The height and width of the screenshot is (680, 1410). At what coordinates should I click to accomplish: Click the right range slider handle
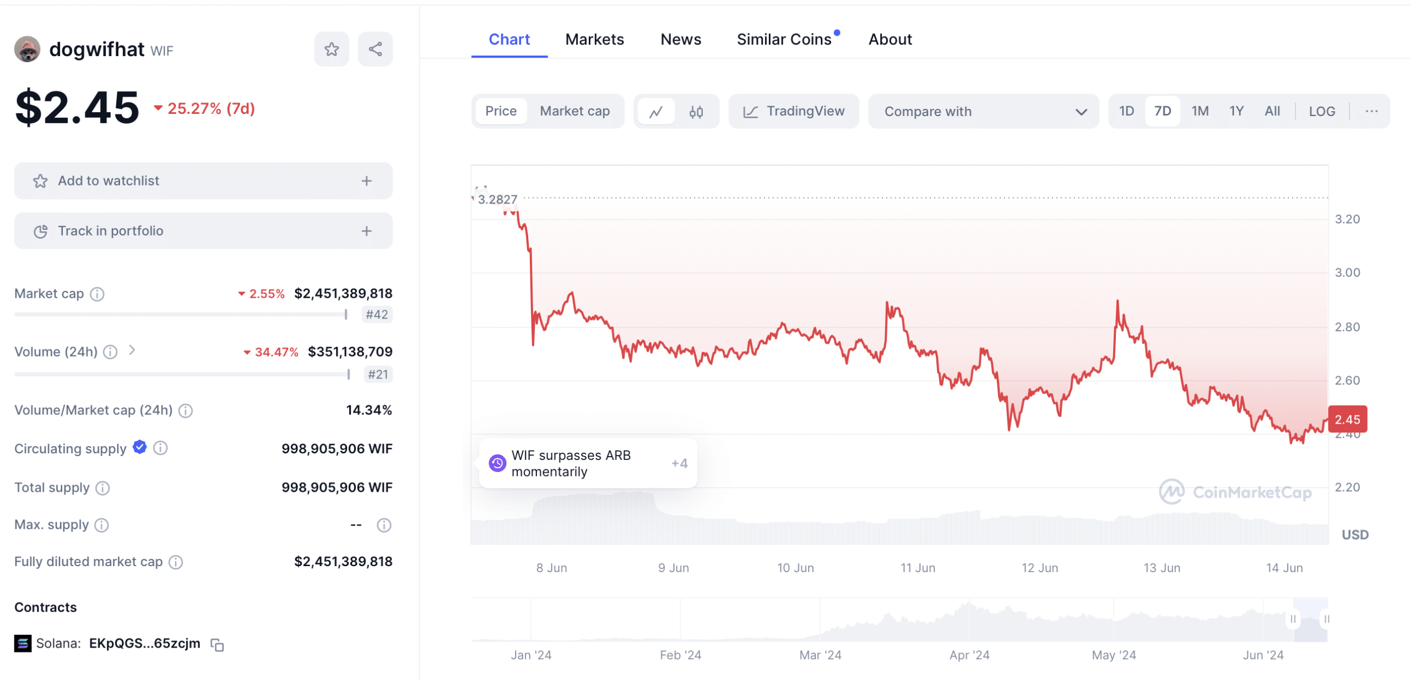(1326, 619)
